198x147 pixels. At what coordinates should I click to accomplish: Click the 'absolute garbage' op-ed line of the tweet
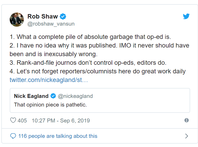point(90,37)
